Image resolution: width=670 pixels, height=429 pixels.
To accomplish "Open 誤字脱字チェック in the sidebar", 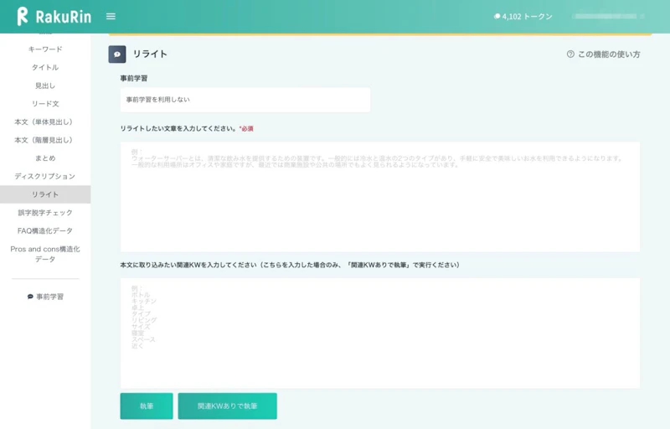I will point(45,212).
